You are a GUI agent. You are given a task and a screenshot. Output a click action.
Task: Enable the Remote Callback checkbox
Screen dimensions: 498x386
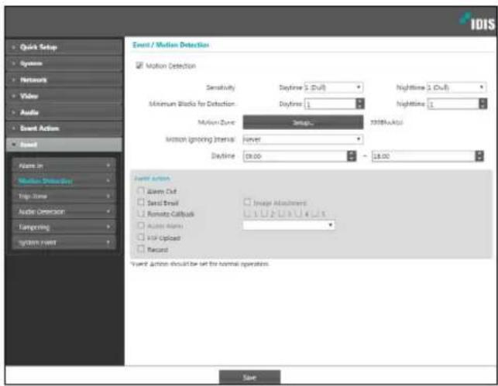(x=141, y=213)
